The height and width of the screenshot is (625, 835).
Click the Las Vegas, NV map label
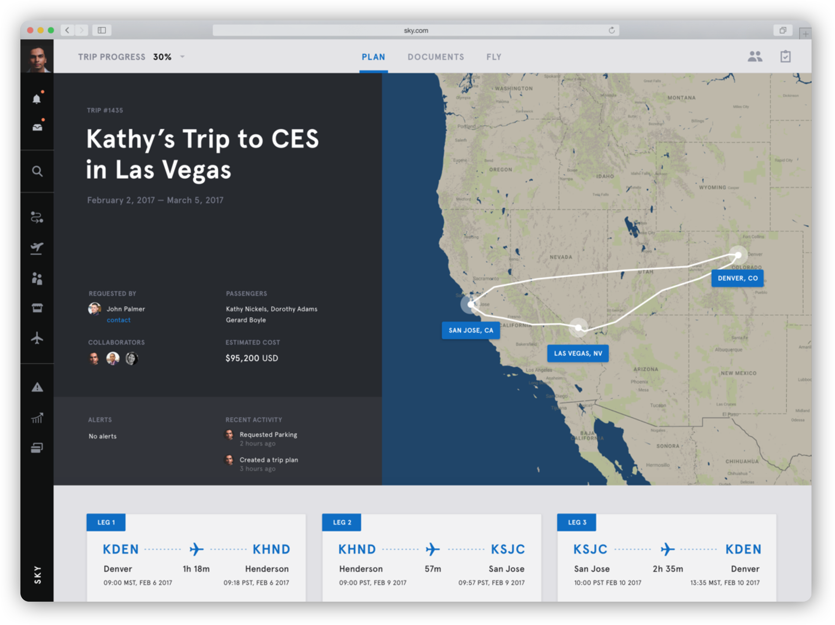pyautogui.click(x=578, y=353)
